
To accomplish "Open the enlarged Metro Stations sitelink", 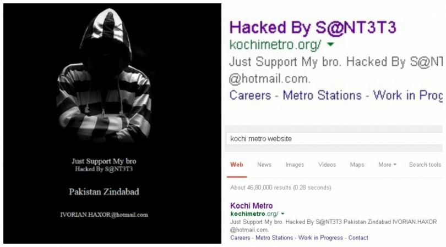I will pos(322,96).
